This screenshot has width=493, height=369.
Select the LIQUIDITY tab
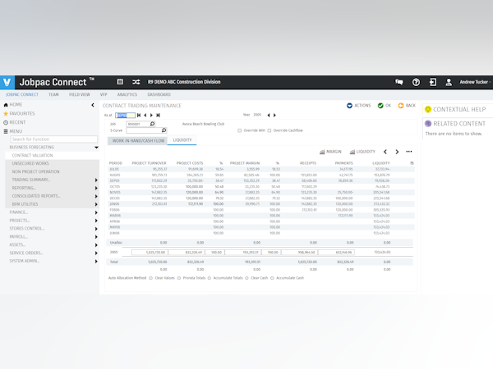click(x=182, y=140)
